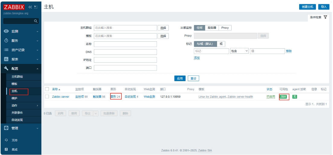Click the 资产记录 list icon

tap(6, 50)
